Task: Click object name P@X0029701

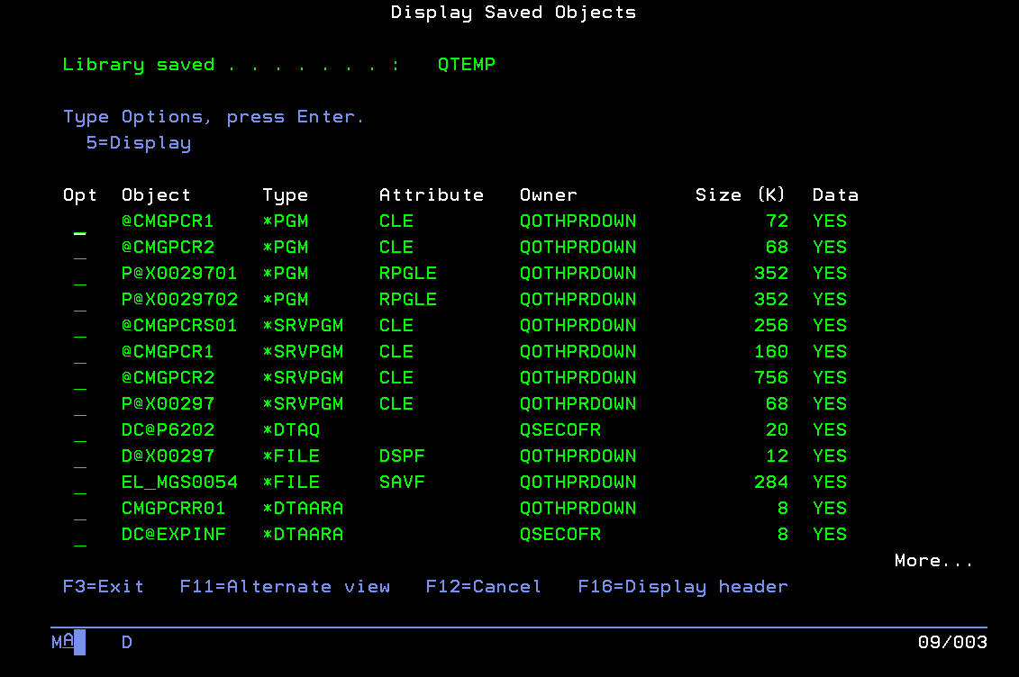Action: tap(179, 274)
